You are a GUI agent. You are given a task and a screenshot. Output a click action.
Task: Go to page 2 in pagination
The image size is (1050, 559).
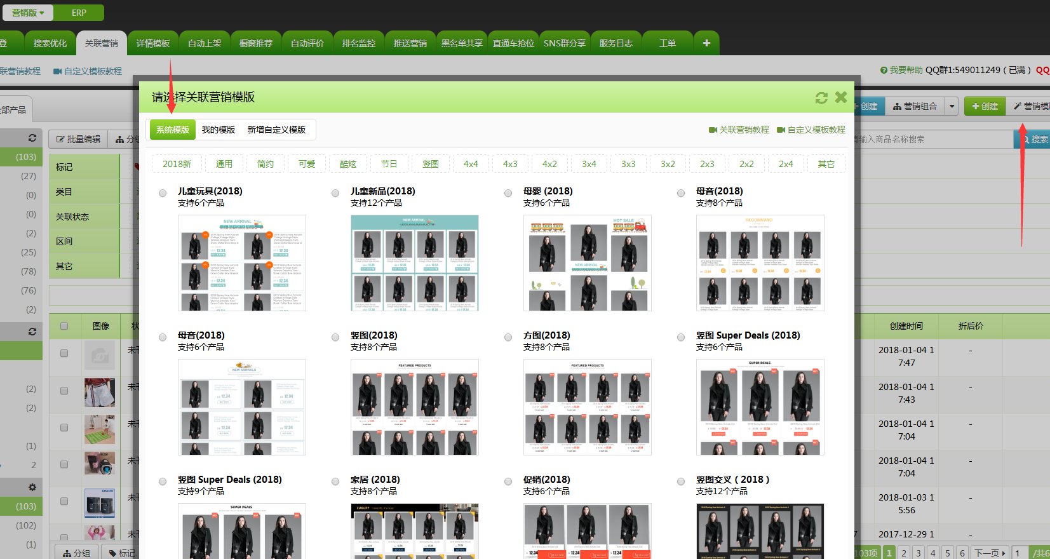pyautogui.click(x=904, y=553)
